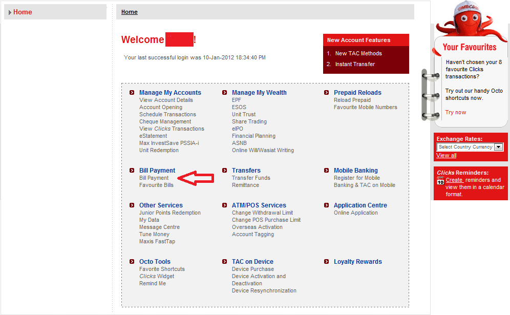The height and width of the screenshot is (315, 510).
Task: Open ASNB link
Action: coord(239,143)
